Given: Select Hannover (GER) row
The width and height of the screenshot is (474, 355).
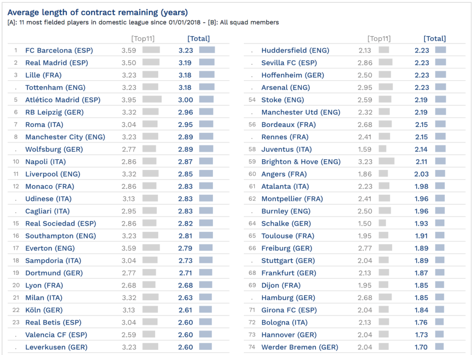Looking at the screenshot, I should tap(289, 335).
